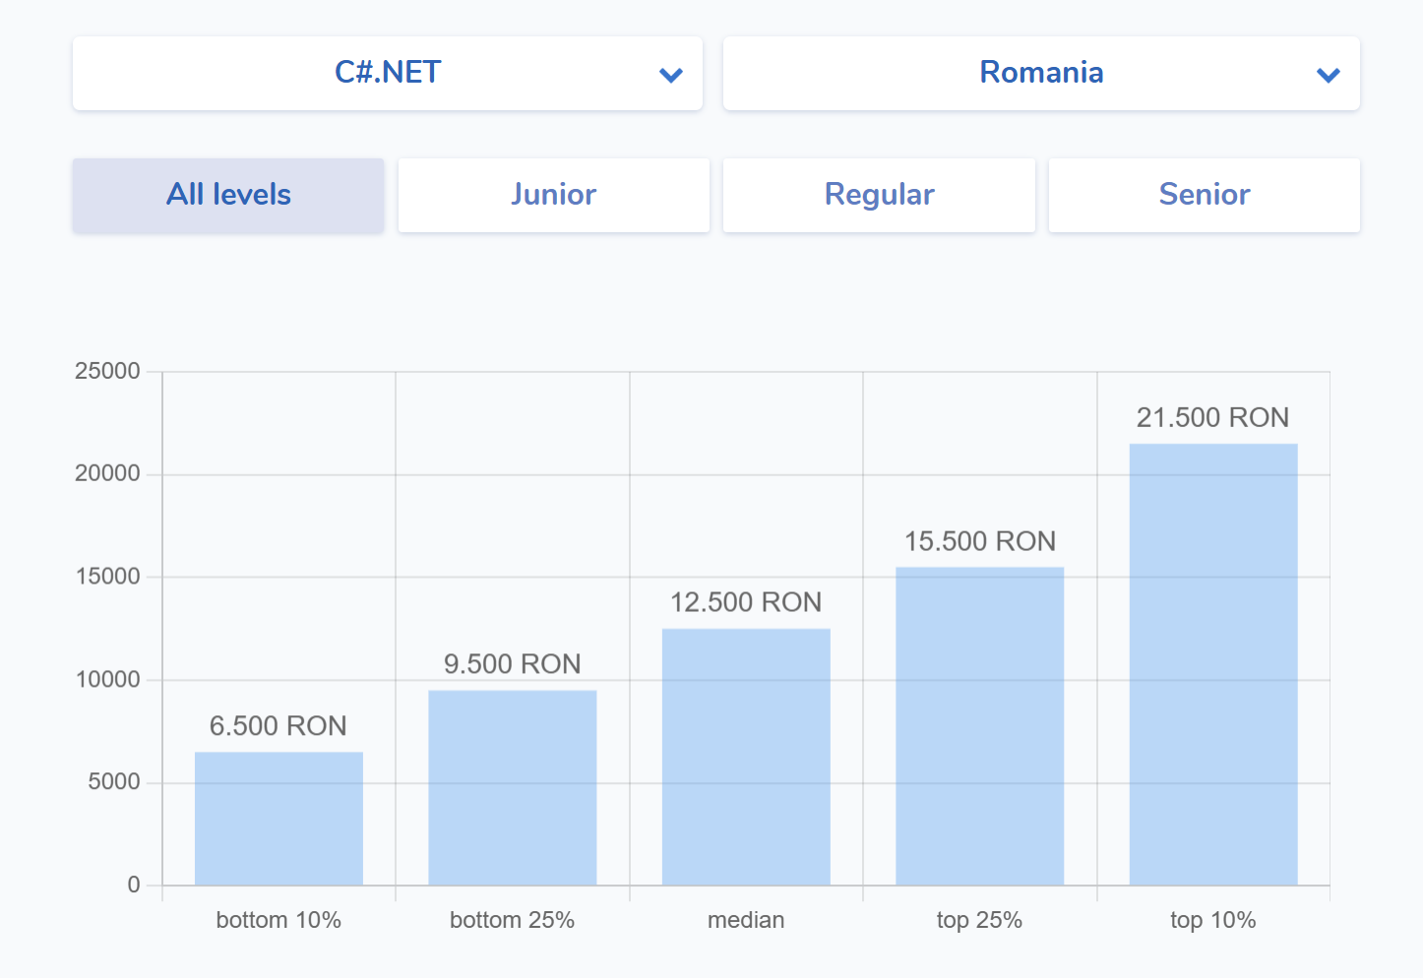Click the bottom 10% bar in the chart
Screen dimensions: 1423x978
click(278, 819)
